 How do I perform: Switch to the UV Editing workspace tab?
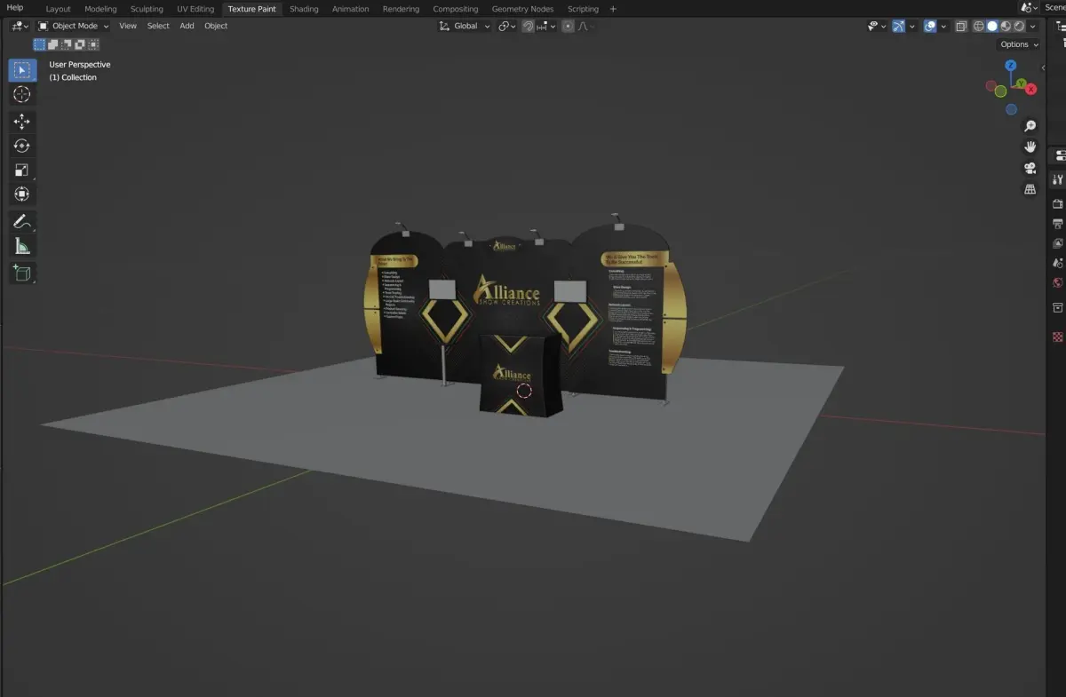click(195, 9)
